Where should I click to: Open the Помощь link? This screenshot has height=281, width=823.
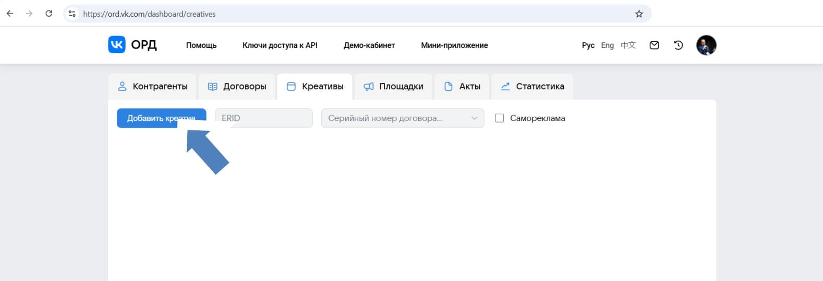click(x=201, y=45)
